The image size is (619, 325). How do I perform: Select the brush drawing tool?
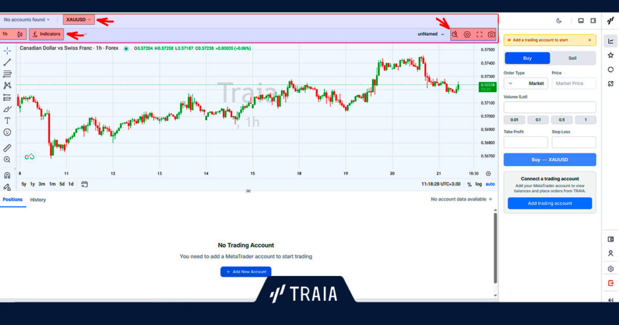7,109
